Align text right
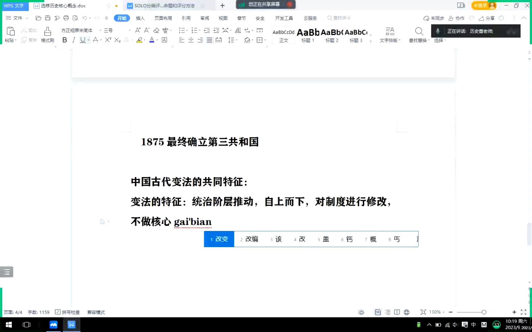Image resolution: width=532 pixels, height=332 pixels. pyautogui.click(x=200, y=40)
